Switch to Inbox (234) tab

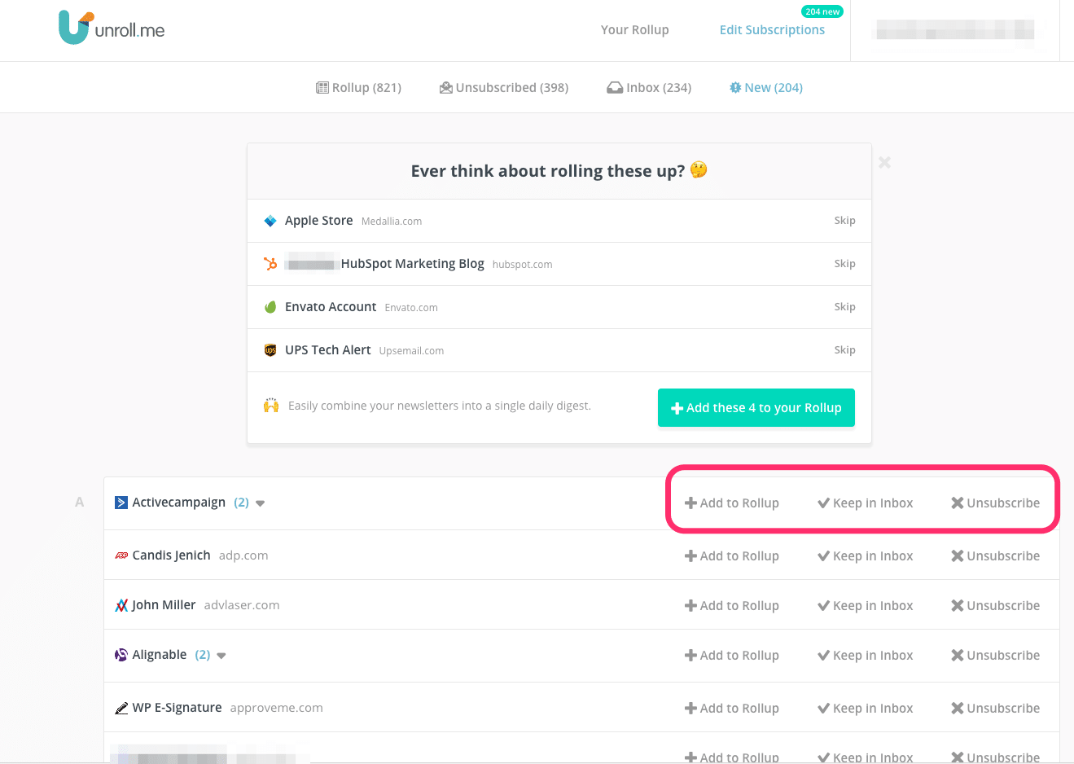point(649,88)
